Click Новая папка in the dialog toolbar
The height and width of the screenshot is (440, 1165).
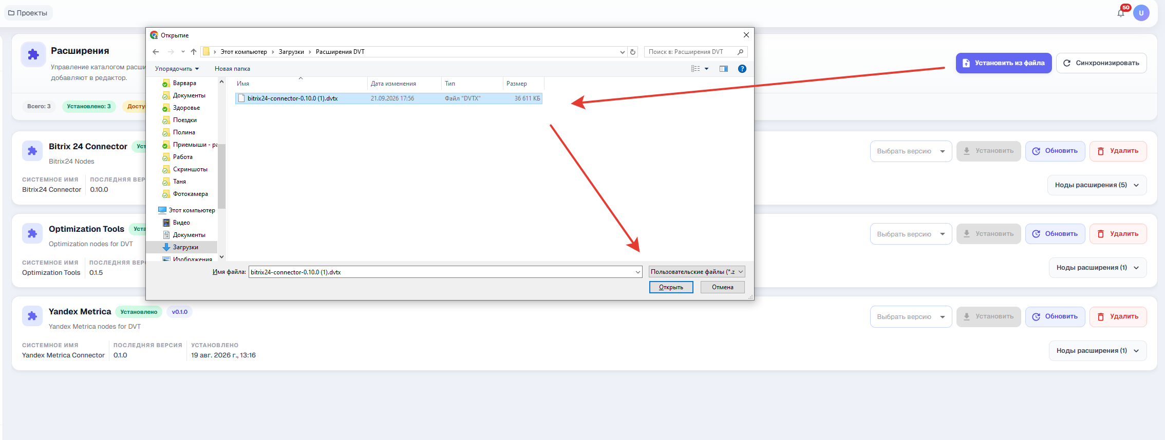232,69
